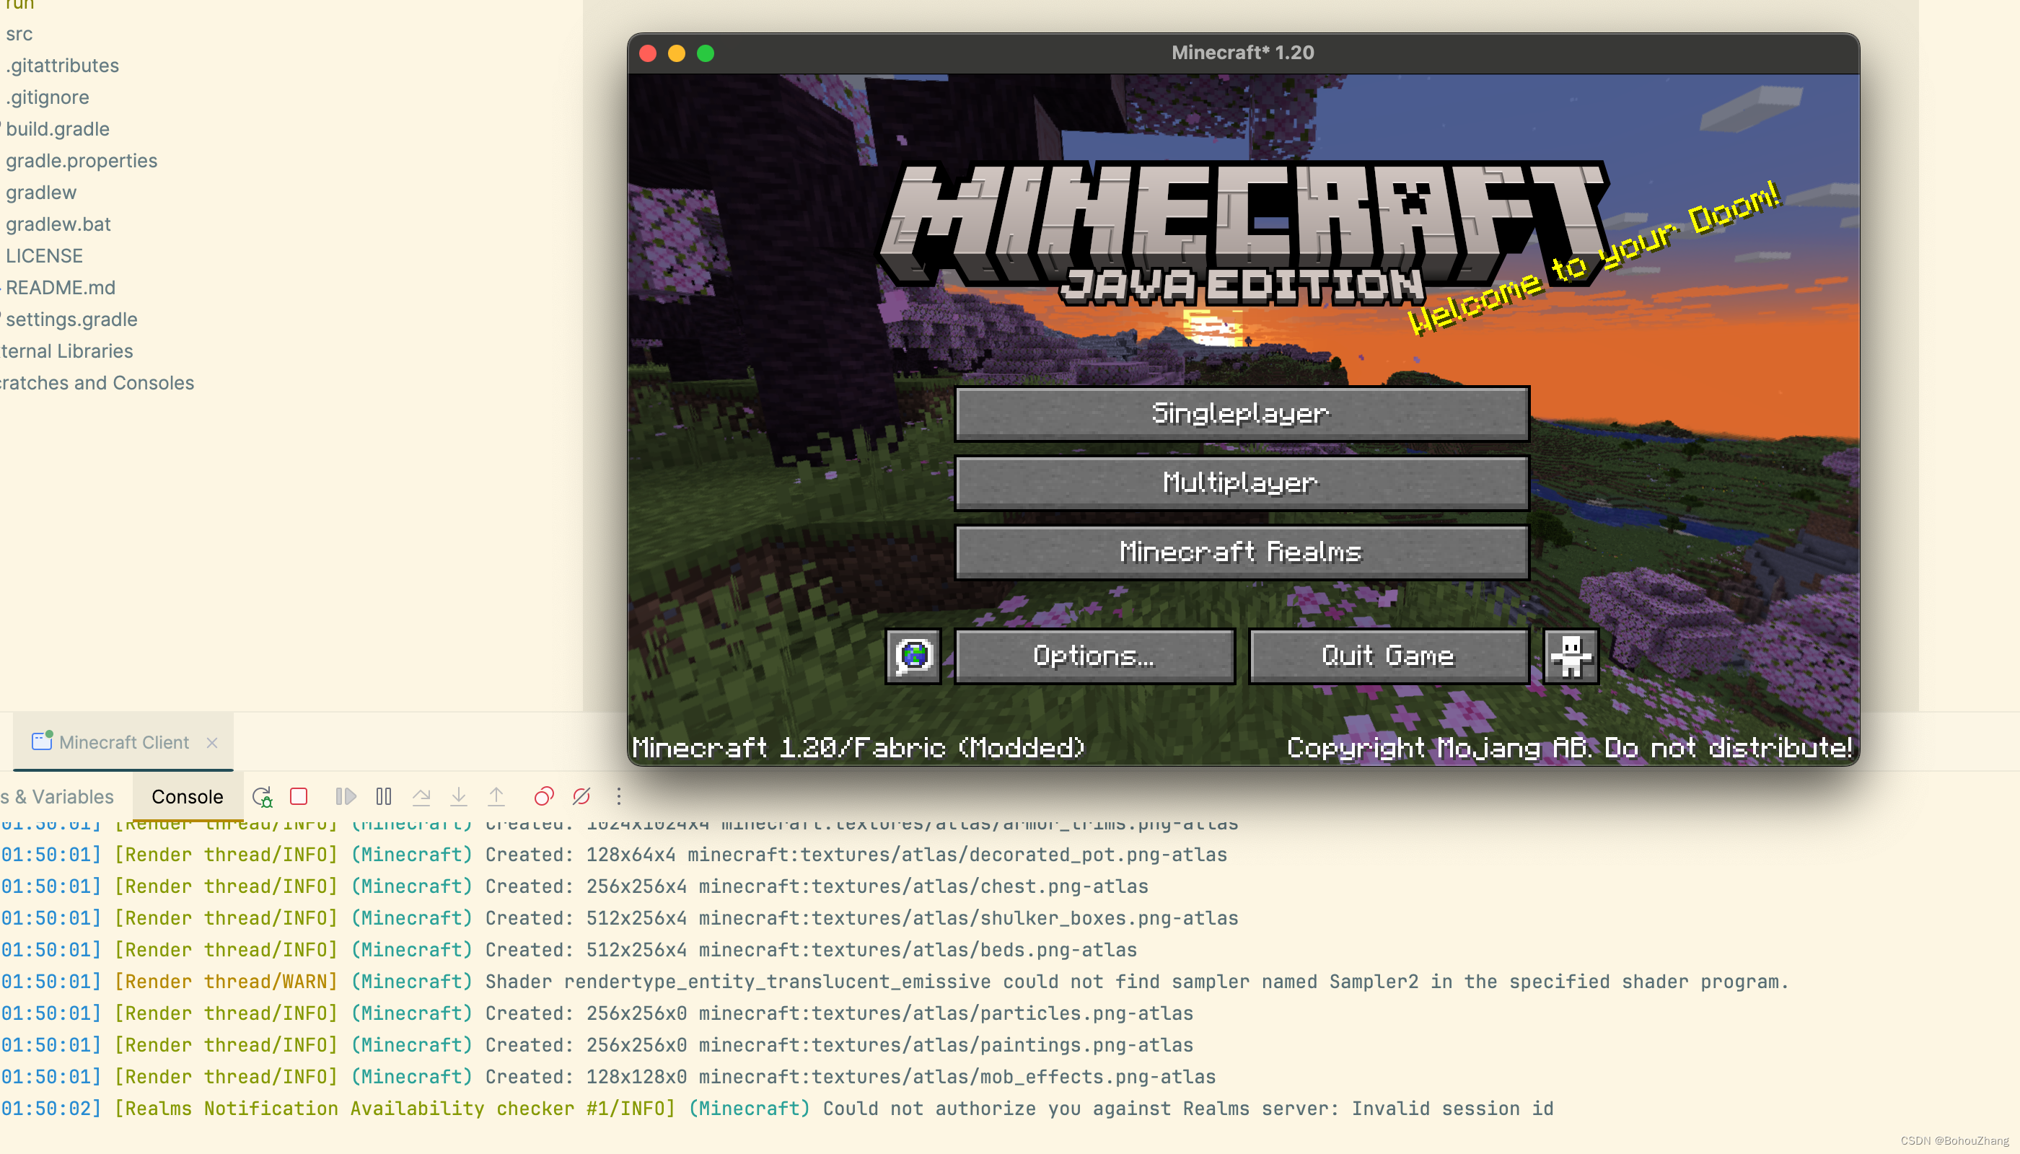Click the Multiplayer button

pos(1242,483)
